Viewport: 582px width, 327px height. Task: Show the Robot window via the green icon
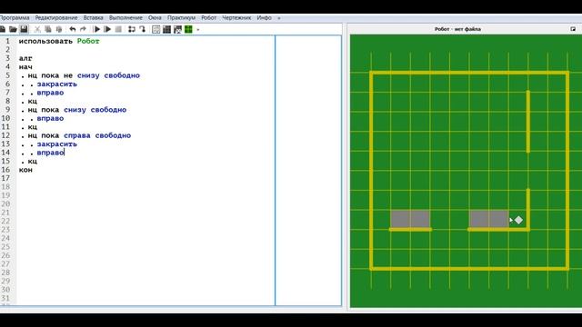(x=188, y=29)
